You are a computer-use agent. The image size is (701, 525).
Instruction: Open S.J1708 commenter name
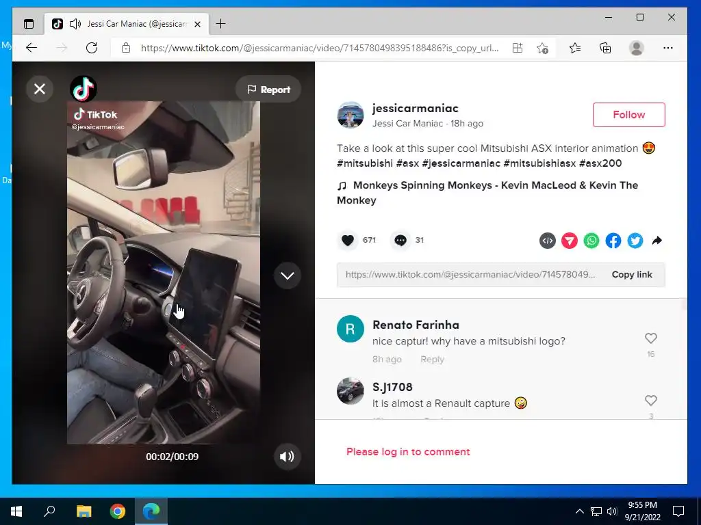click(x=392, y=387)
